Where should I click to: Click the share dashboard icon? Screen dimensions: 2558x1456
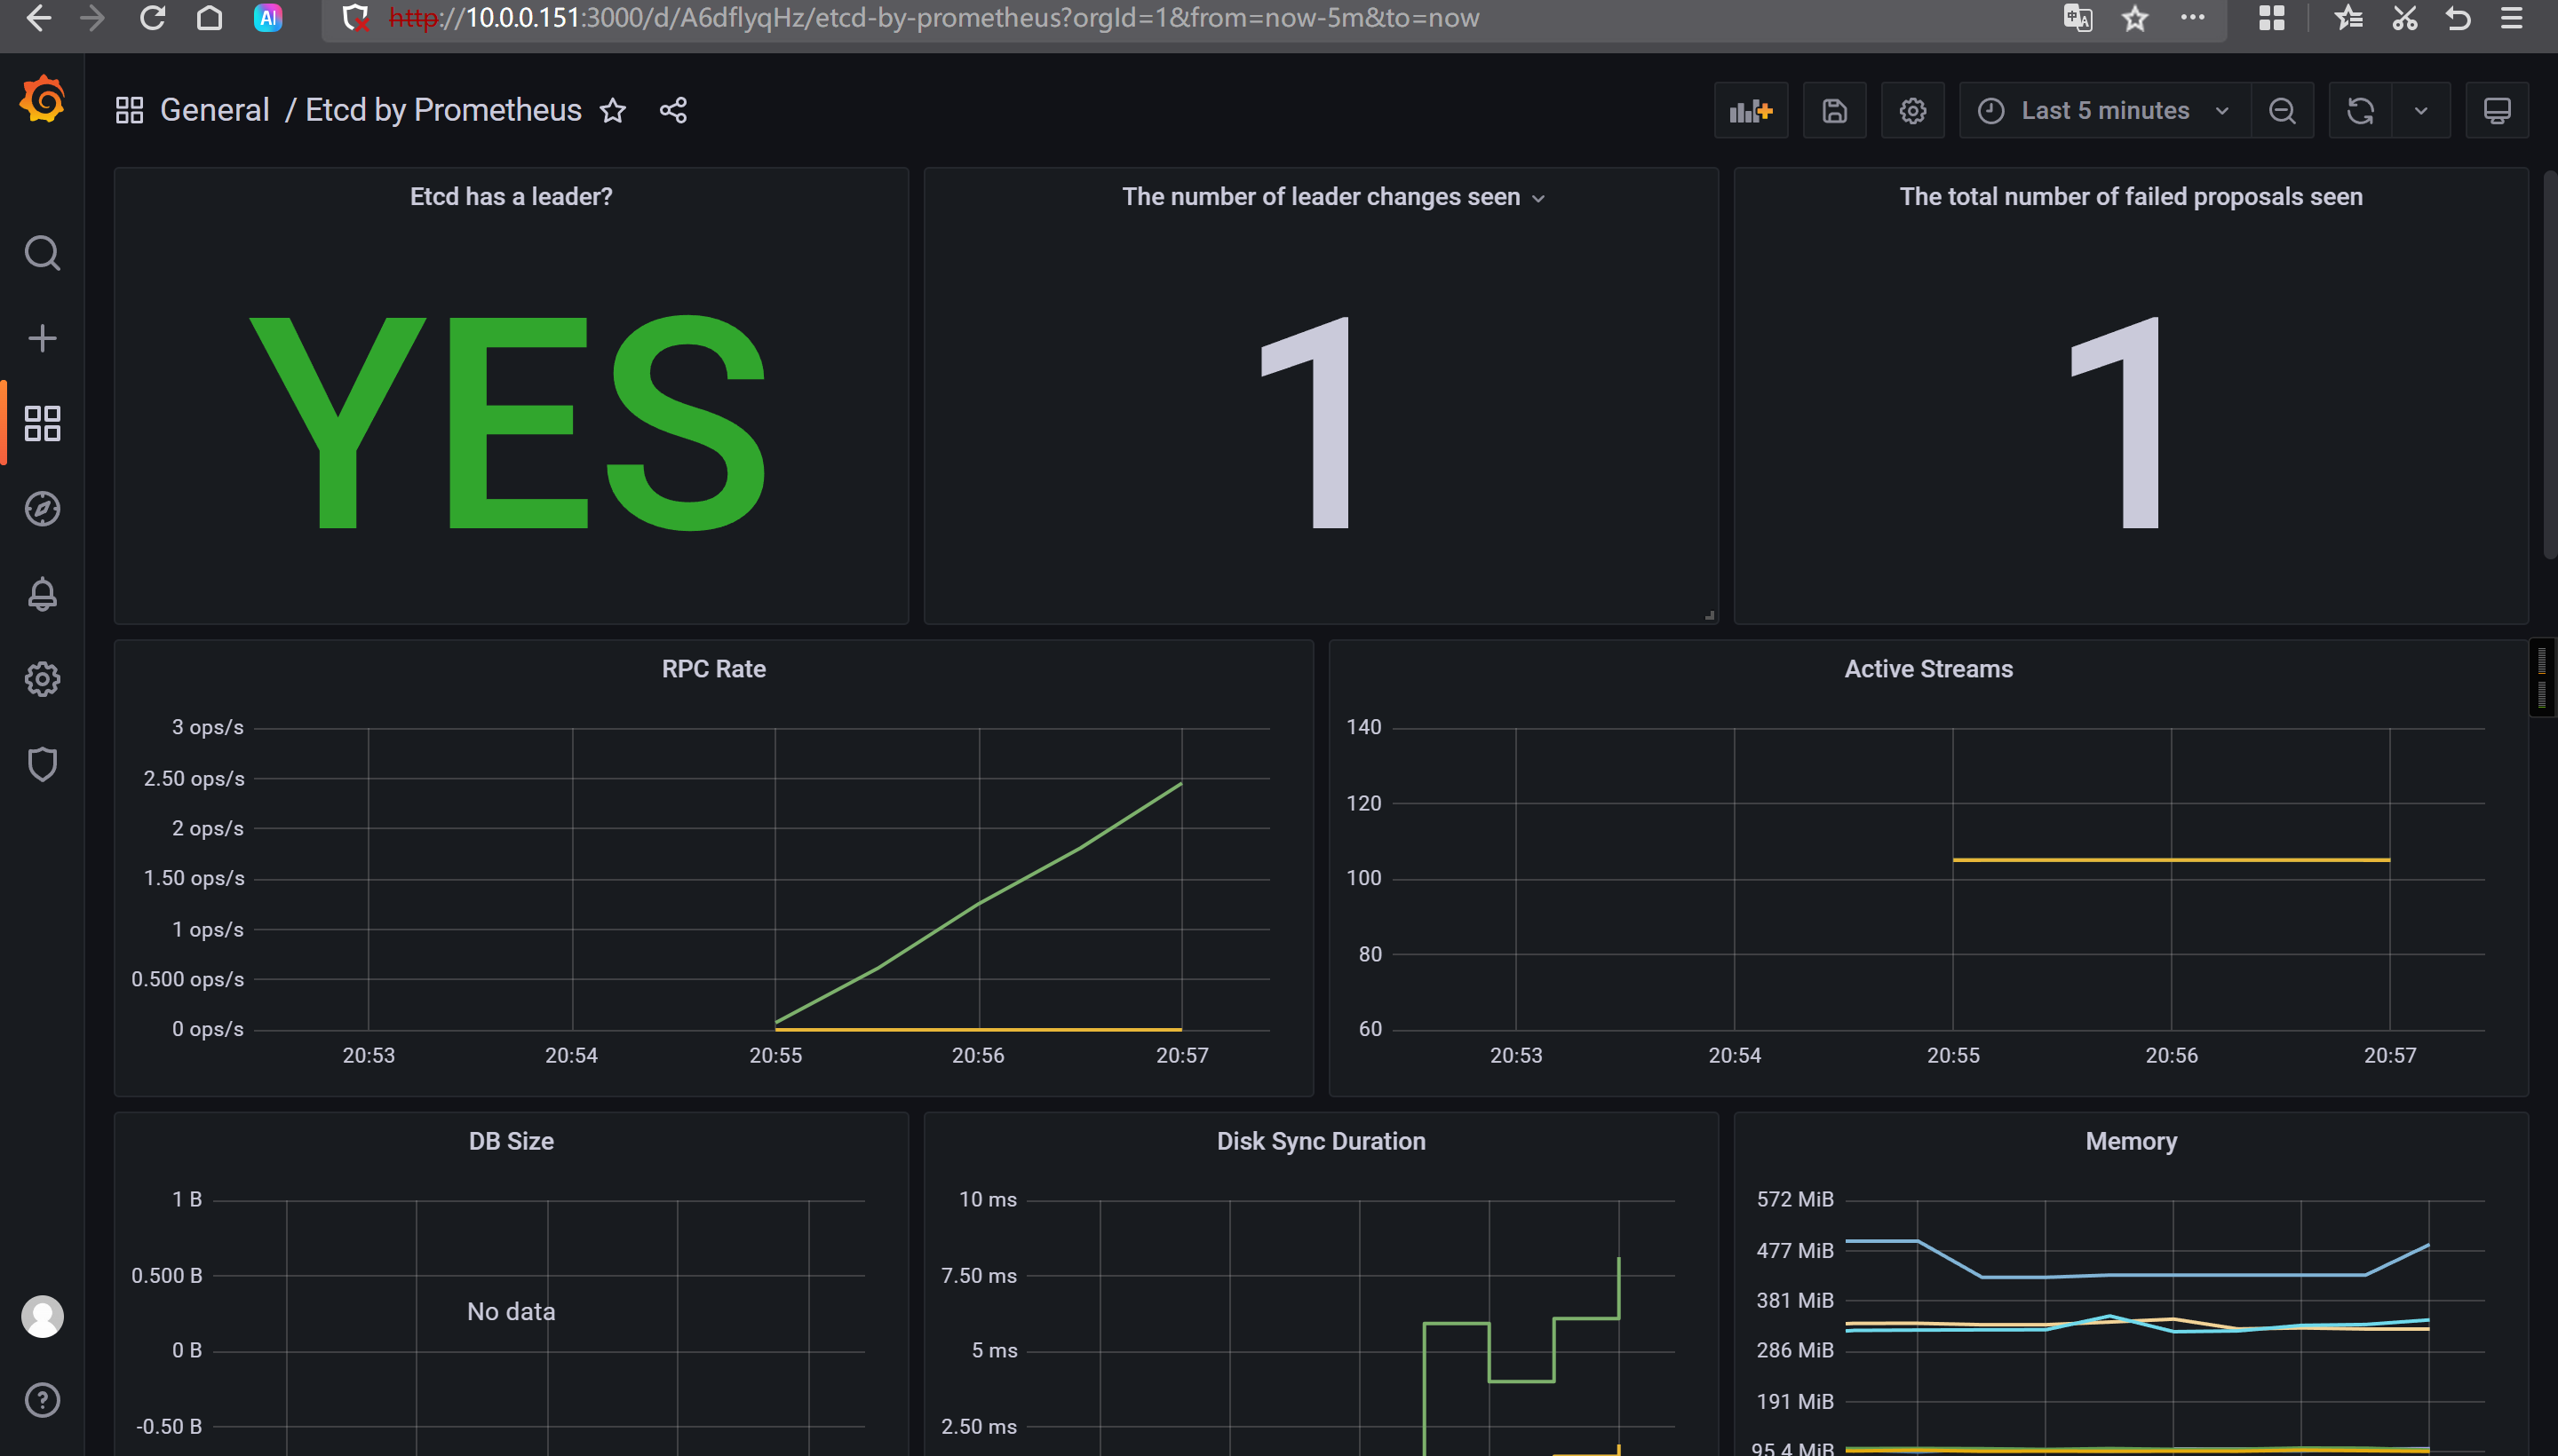pyautogui.click(x=673, y=111)
